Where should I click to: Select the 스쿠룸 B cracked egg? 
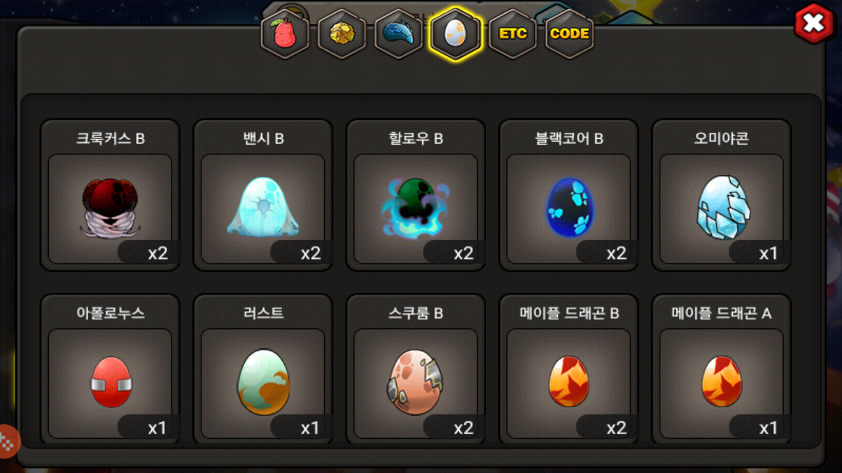click(416, 370)
